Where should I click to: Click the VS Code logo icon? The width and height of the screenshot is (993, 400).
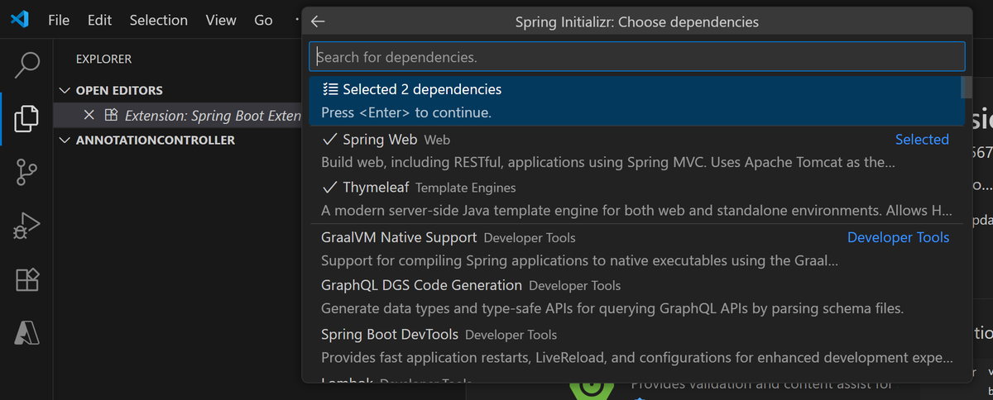[20, 20]
